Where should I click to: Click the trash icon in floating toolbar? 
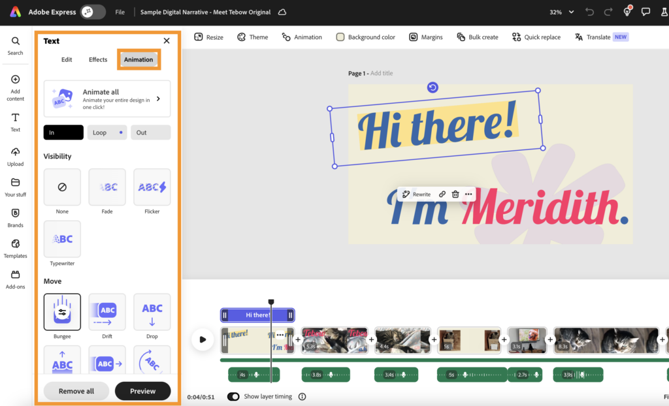click(x=455, y=195)
